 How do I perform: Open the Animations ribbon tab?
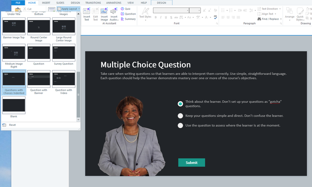tap(114, 3)
